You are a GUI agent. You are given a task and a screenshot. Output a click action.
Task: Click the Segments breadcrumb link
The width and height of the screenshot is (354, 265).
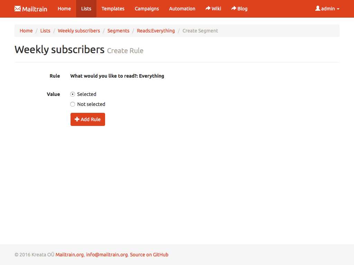[118, 31]
